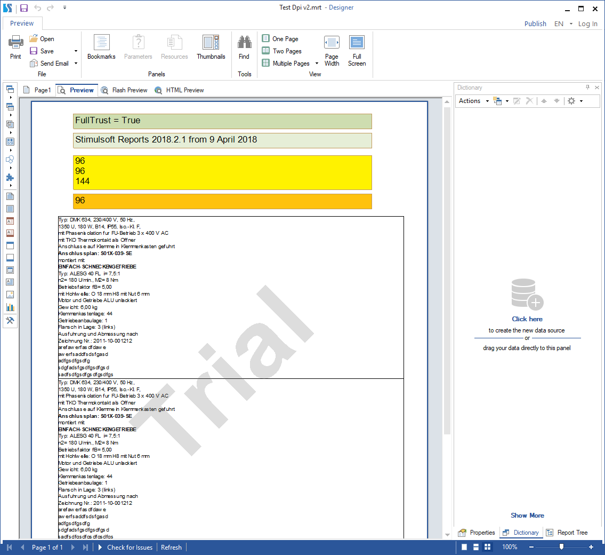Open the Find tool
The width and height of the screenshot is (605, 555).
click(244, 47)
